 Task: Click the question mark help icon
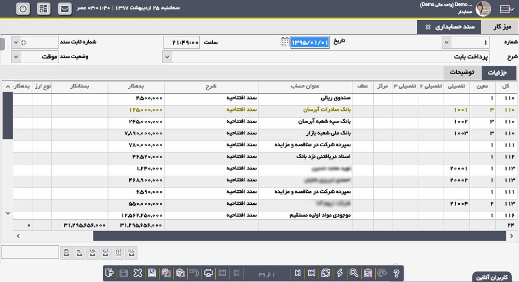point(396,273)
